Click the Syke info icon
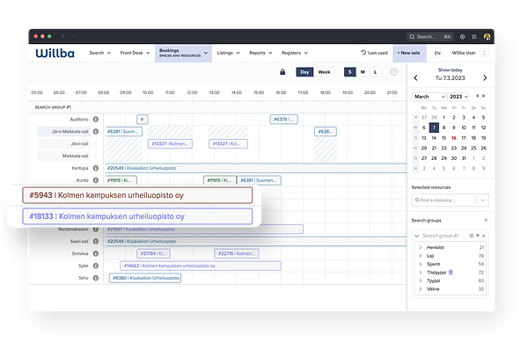This screenshot has width=528, height=364. pos(96,266)
